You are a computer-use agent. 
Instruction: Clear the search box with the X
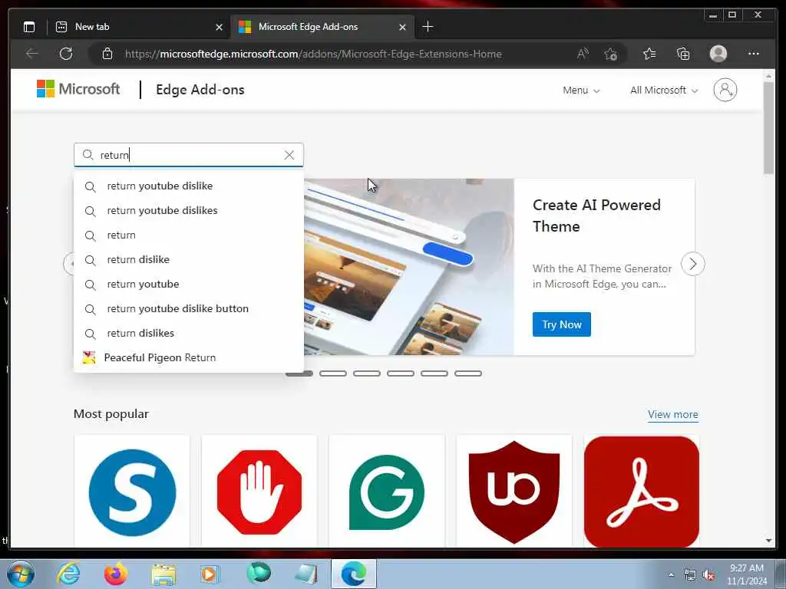coord(289,155)
